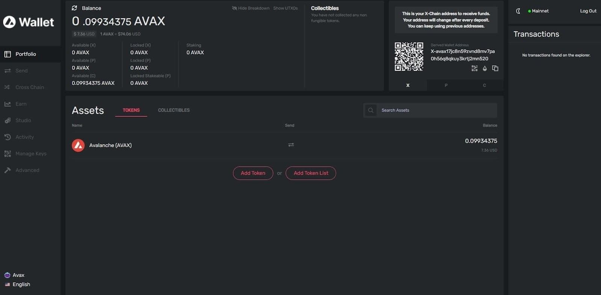Image resolution: width=601 pixels, height=295 pixels.
Task: Select the TOKENS tab
Action: [x=131, y=110]
